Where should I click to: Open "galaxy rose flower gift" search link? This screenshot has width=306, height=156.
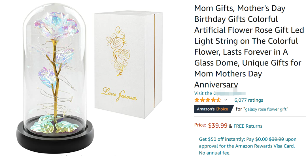pos(266,109)
